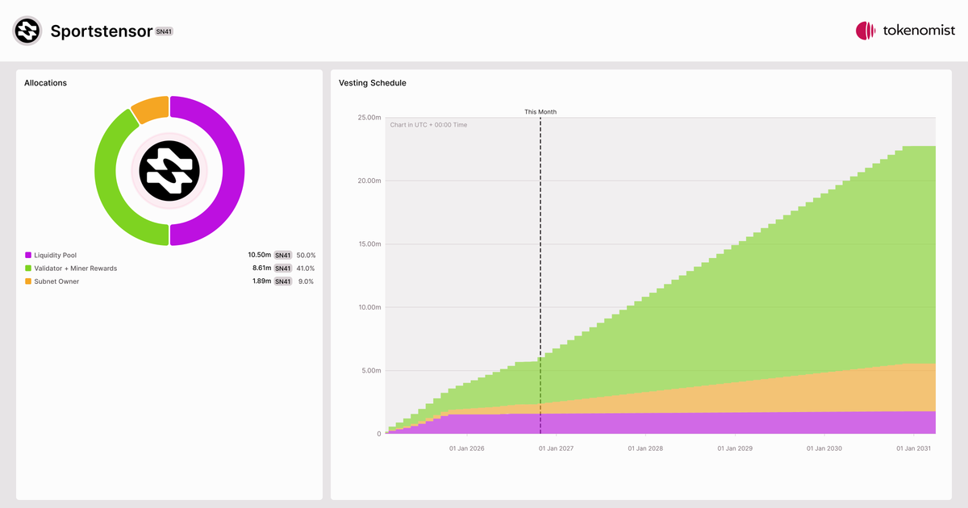Select the Subnet Owner legend label

click(57, 281)
